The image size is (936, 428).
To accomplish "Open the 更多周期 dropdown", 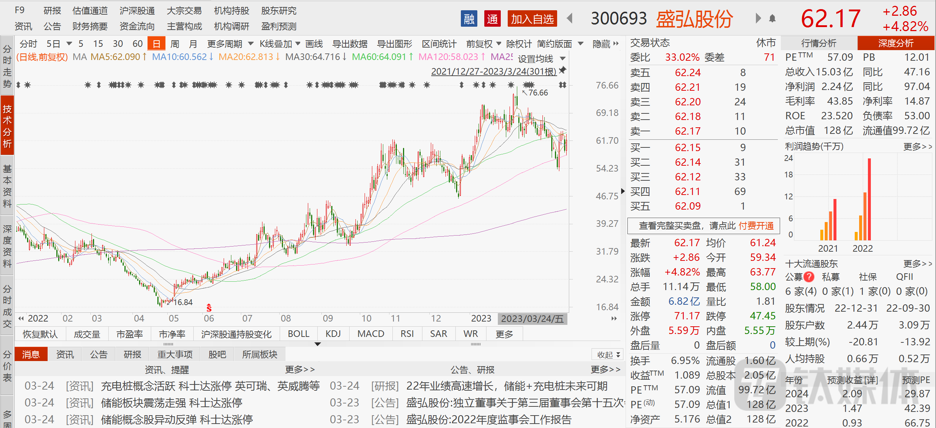I will tap(230, 44).
